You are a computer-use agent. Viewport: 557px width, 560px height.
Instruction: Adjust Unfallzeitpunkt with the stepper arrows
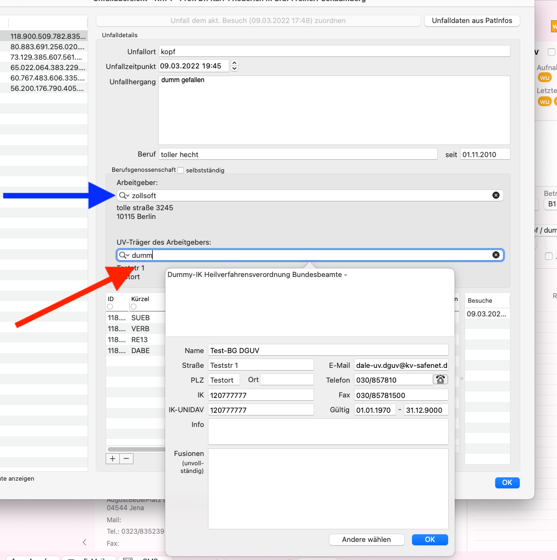click(234, 66)
